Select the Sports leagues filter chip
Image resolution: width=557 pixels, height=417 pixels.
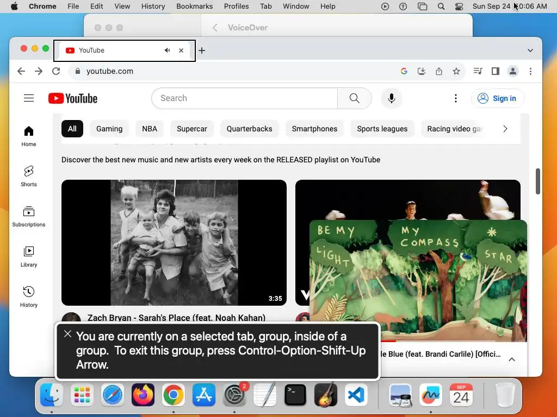(382, 129)
